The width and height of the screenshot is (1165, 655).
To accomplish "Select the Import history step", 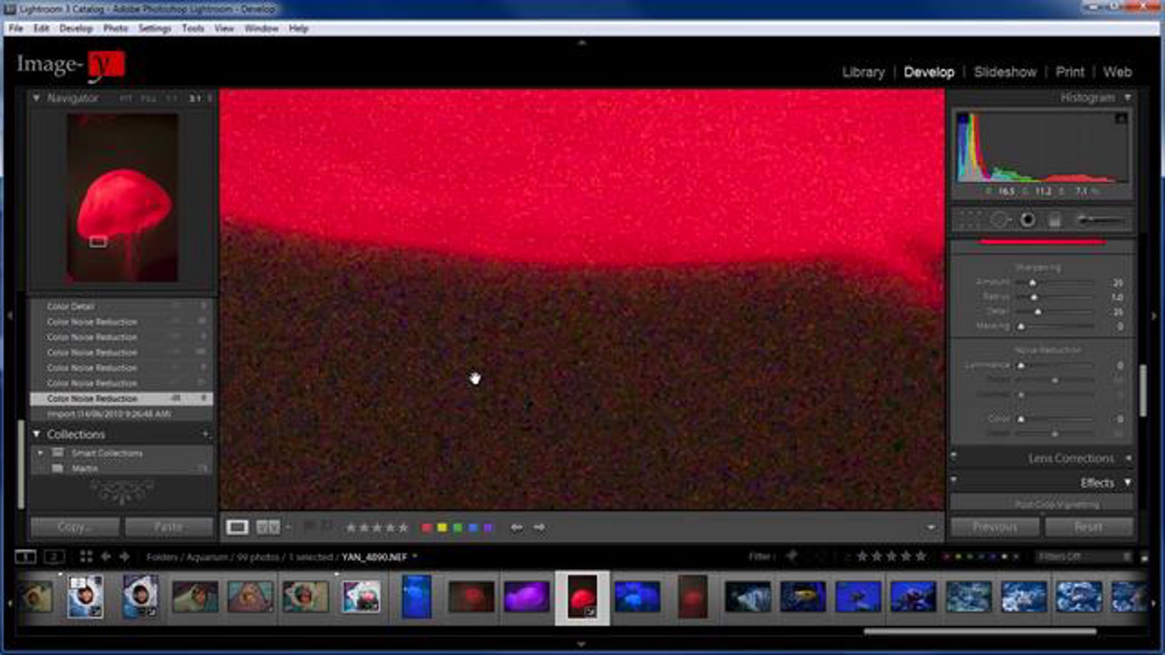I will (121, 414).
